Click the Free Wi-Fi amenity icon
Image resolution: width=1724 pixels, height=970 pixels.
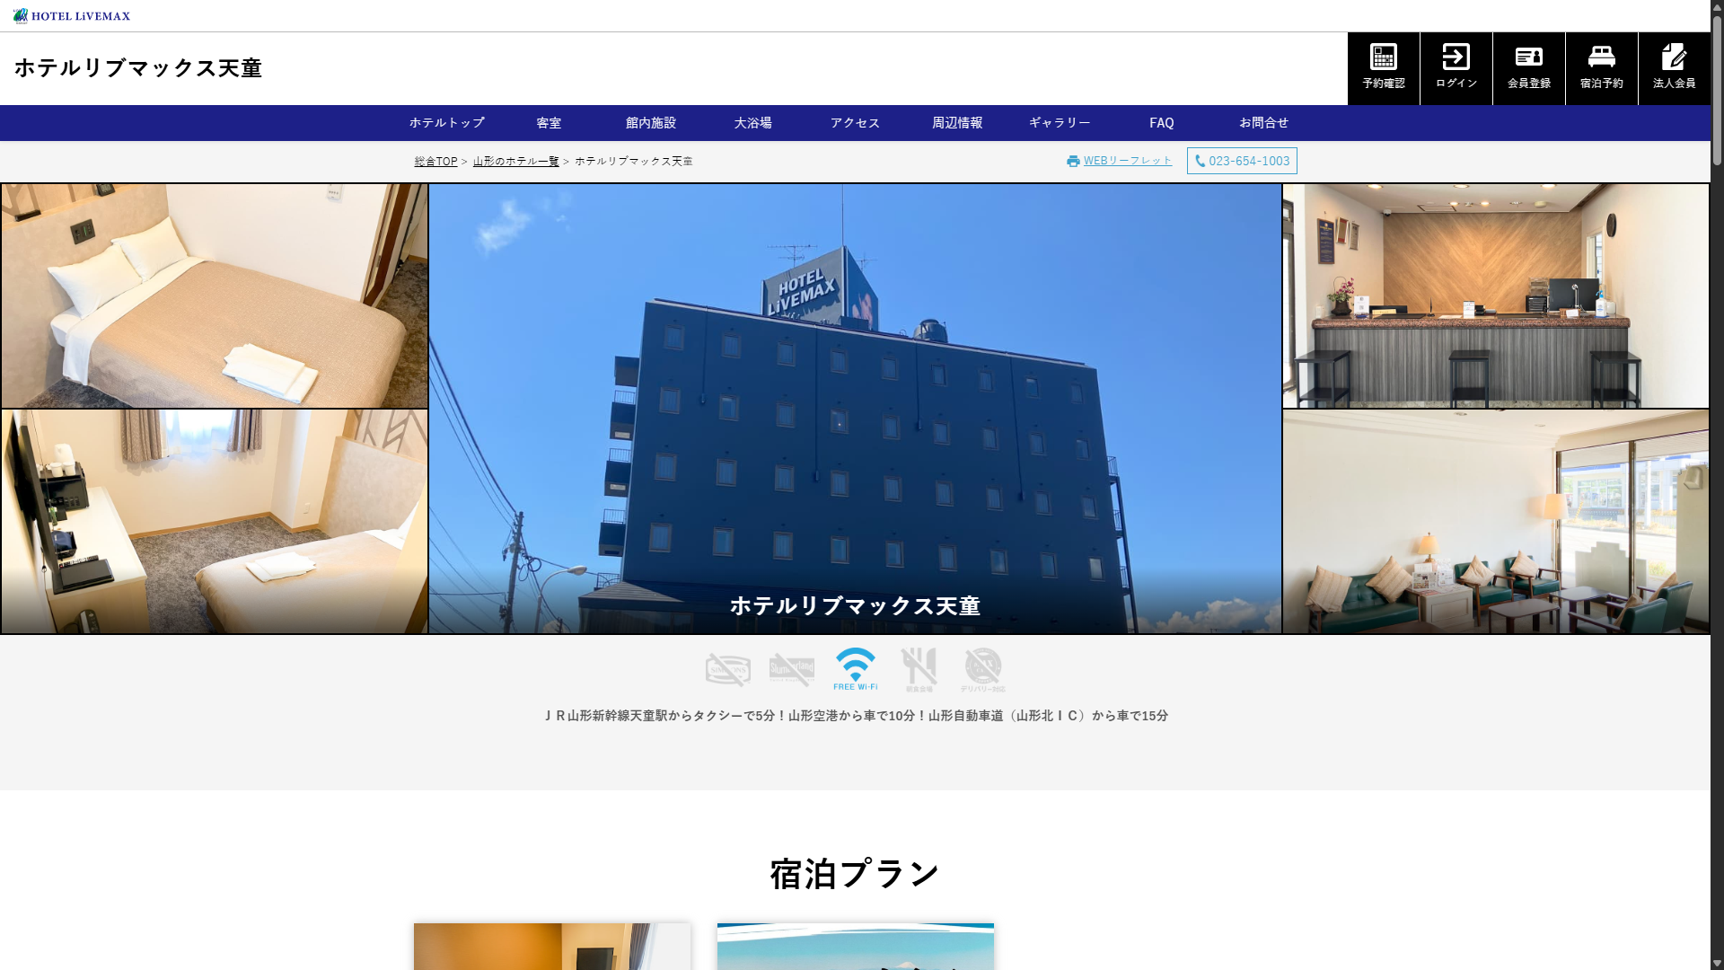point(855,668)
